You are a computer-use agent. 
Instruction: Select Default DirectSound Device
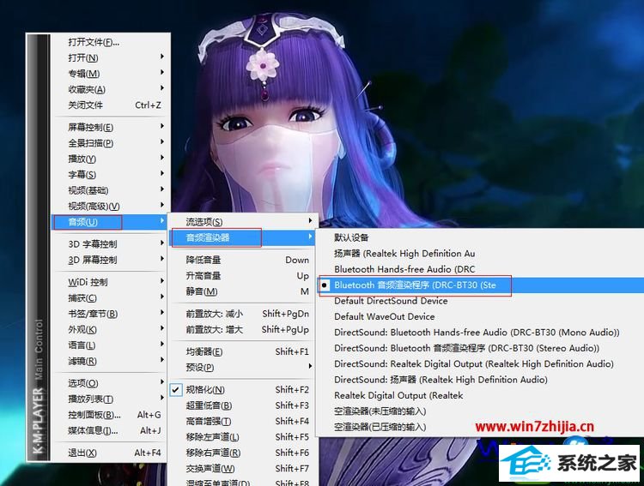pyautogui.click(x=481, y=301)
